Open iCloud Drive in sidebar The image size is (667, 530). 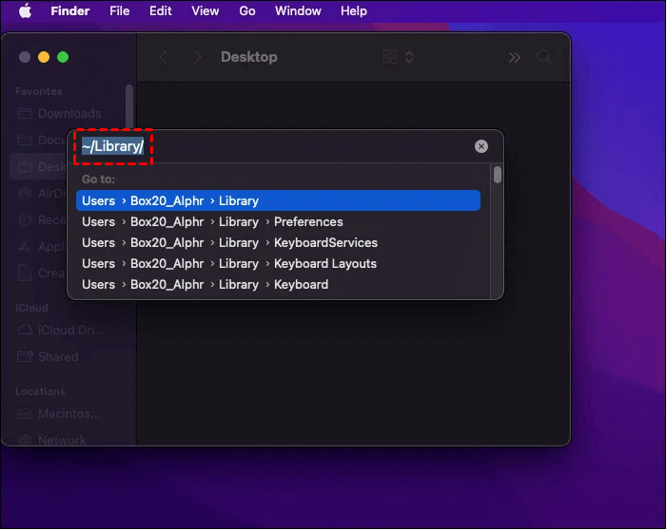[x=60, y=330]
